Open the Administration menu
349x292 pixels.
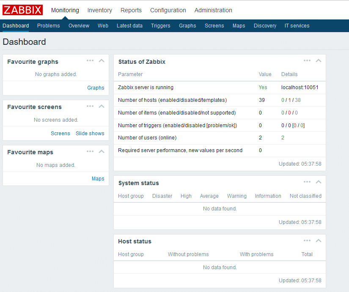213,10
